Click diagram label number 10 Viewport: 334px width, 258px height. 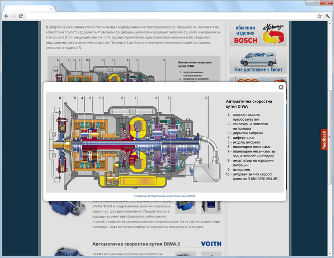pyautogui.click(x=101, y=98)
